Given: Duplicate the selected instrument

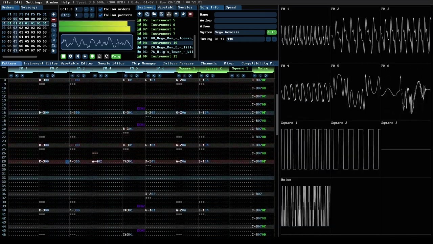Looking at the screenshot, I should coord(147,14).
